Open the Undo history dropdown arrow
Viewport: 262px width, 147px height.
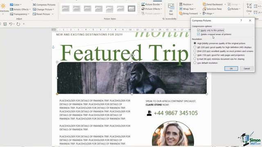coord(14,24)
